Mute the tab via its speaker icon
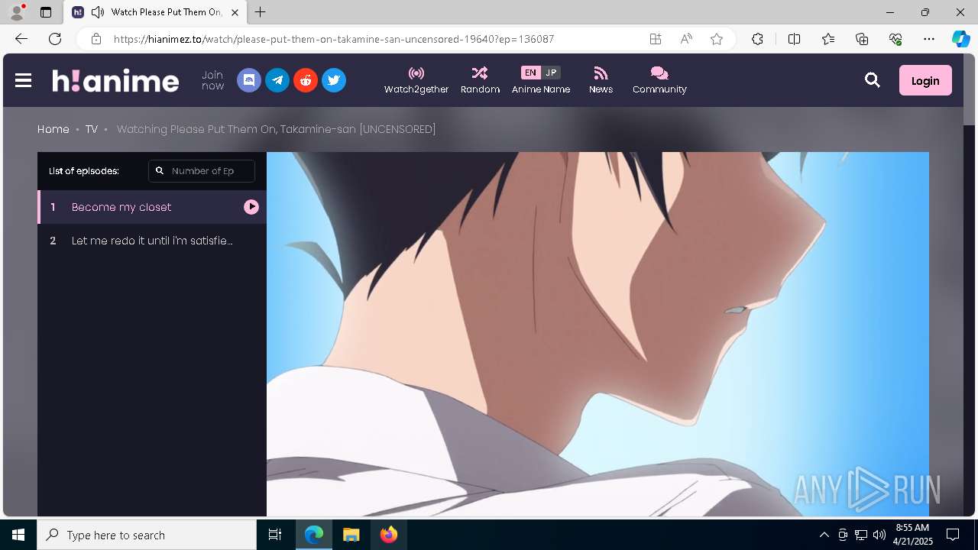Image resolution: width=978 pixels, height=550 pixels. [97, 12]
